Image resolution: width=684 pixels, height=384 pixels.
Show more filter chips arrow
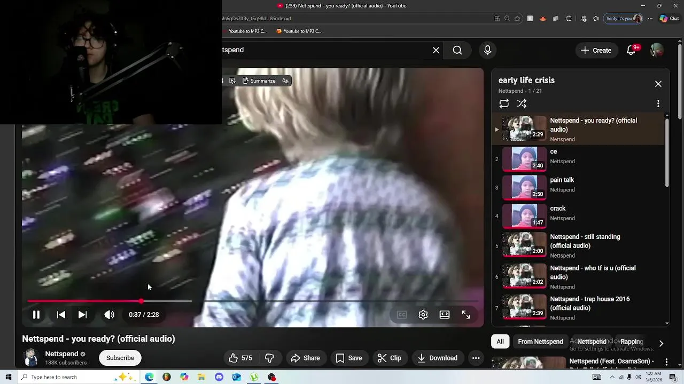point(661,343)
